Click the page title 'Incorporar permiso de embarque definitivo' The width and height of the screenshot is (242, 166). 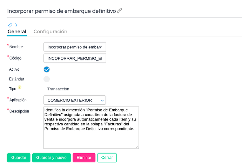click(x=61, y=11)
